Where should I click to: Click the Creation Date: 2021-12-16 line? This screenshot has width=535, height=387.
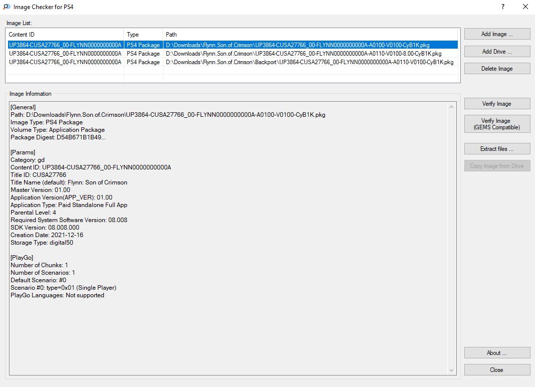47,235
